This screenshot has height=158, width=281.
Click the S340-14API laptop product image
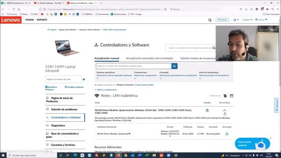67,48
